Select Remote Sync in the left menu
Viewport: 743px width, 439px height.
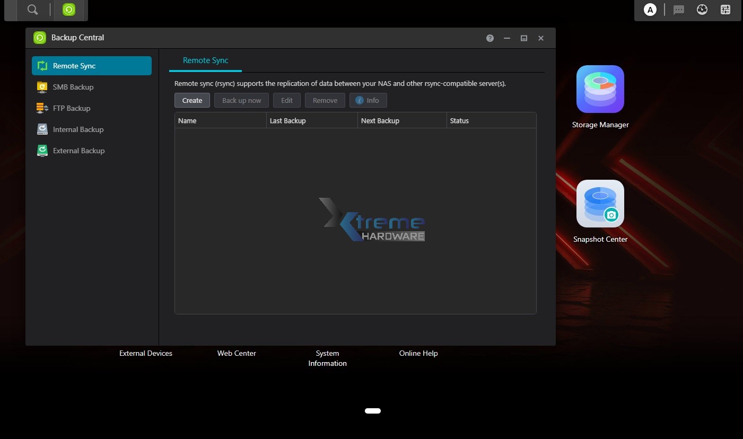click(74, 66)
